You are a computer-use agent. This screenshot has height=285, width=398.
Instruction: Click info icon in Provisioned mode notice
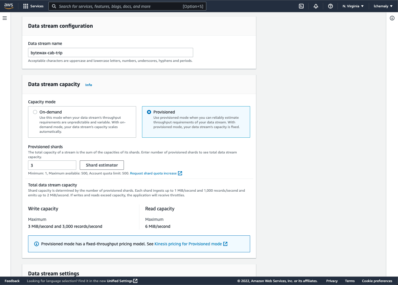37,244
